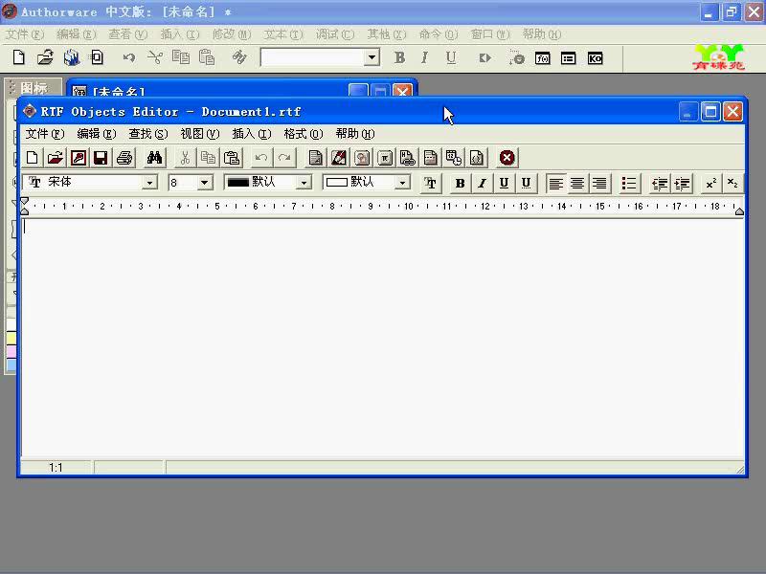
Task: Click the red pen insert icon
Action: point(339,158)
